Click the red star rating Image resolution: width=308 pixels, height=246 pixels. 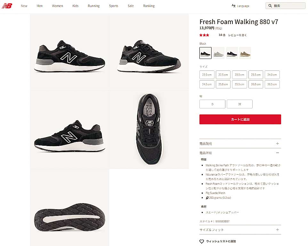coord(204,35)
